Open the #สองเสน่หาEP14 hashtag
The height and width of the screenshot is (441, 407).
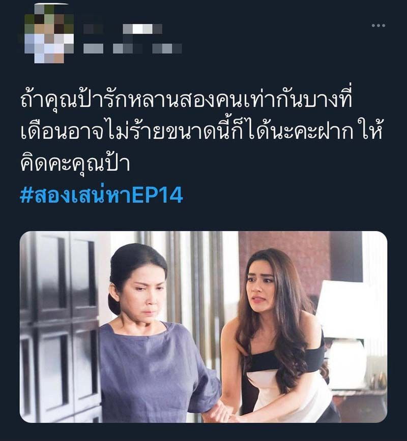(x=101, y=195)
